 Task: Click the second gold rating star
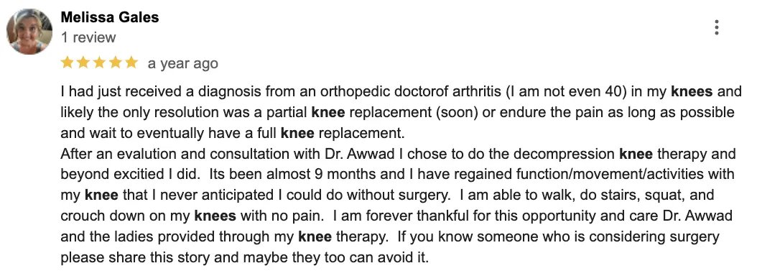[x=83, y=63]
